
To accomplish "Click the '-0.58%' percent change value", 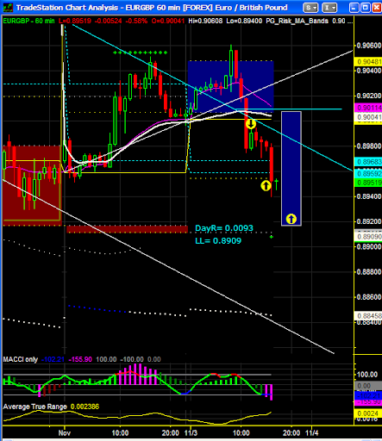I will tap(136, 21).
